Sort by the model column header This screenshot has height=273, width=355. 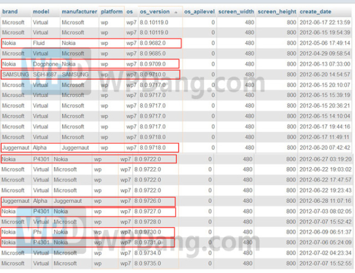pos(41,12)
